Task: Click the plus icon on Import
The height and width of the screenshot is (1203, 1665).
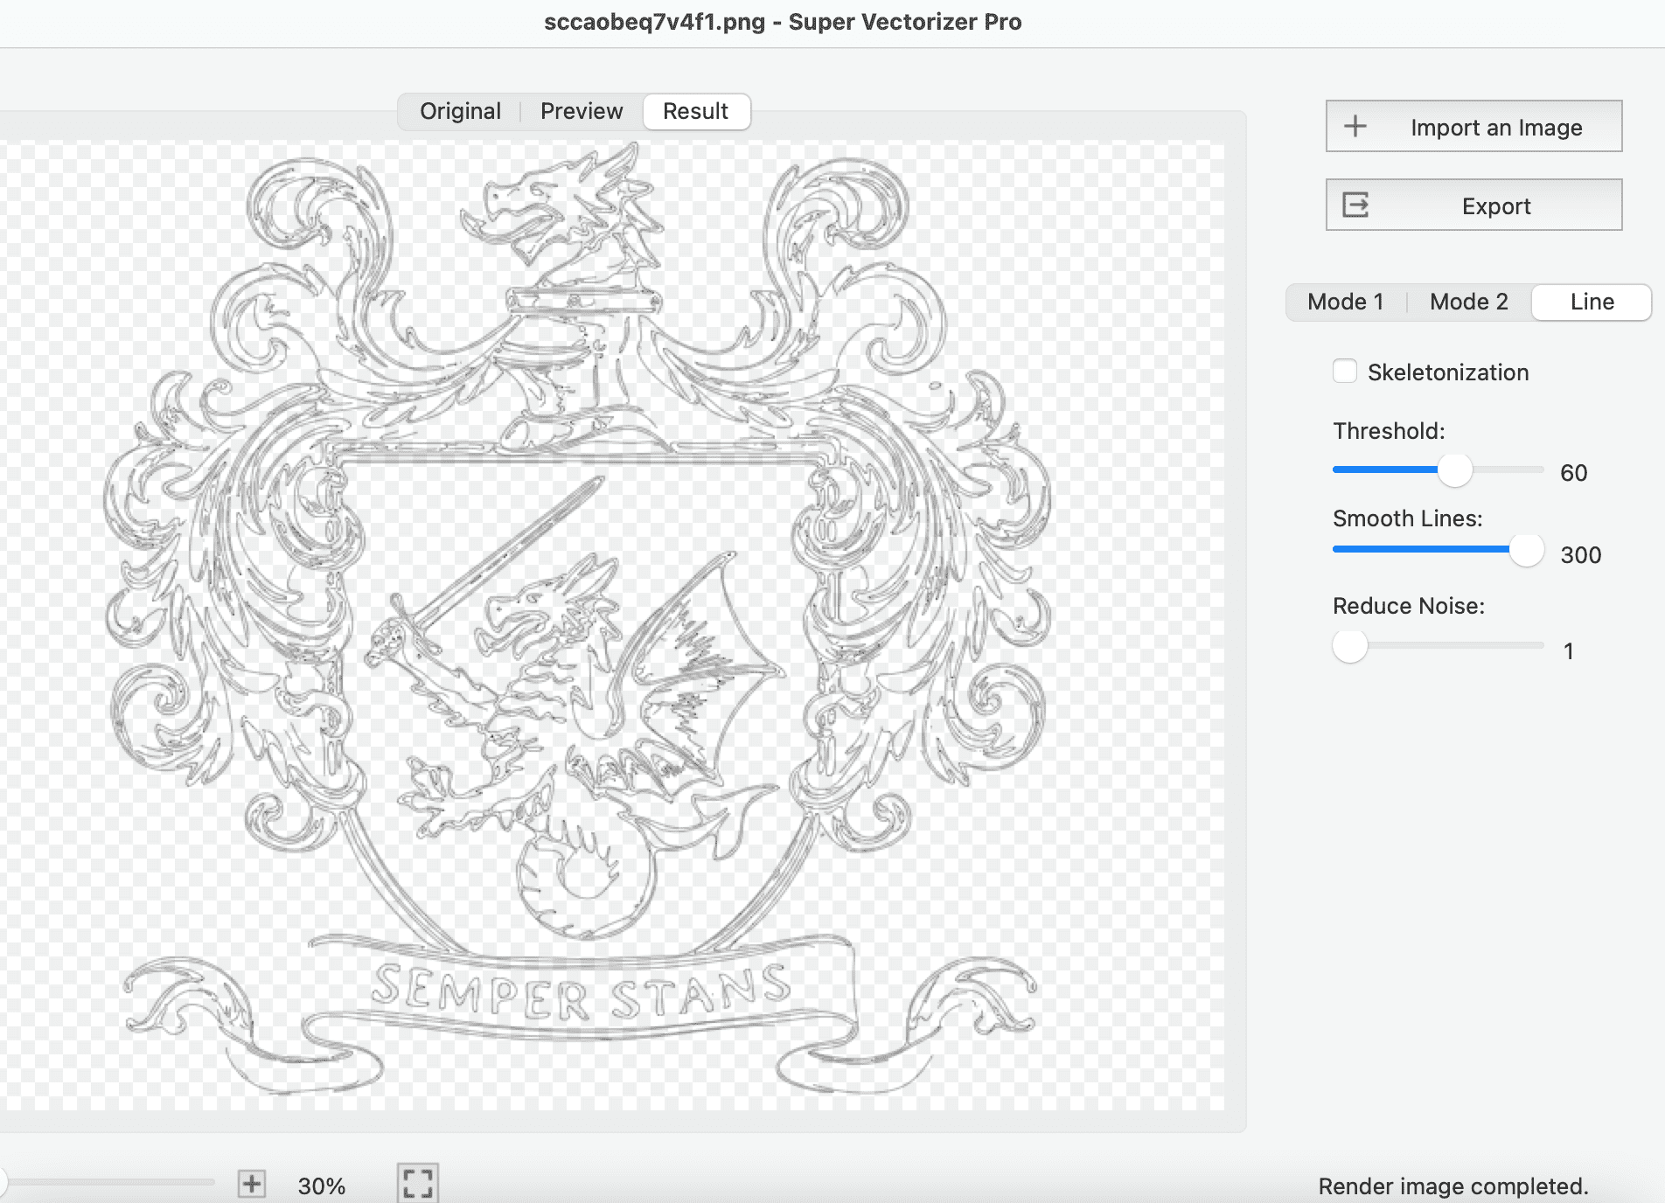Action: point(1355,126)
